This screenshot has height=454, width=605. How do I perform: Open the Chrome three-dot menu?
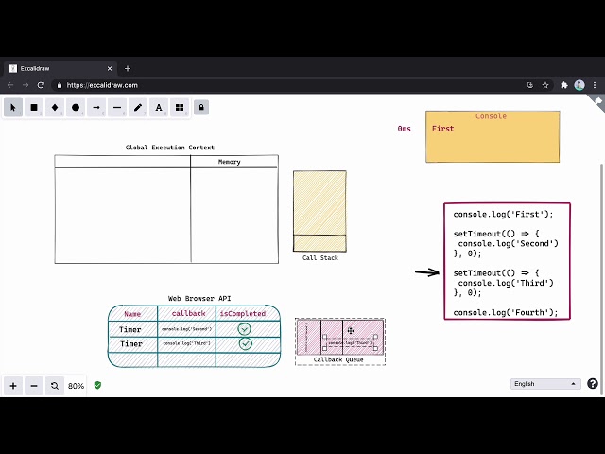pos(595,85)
